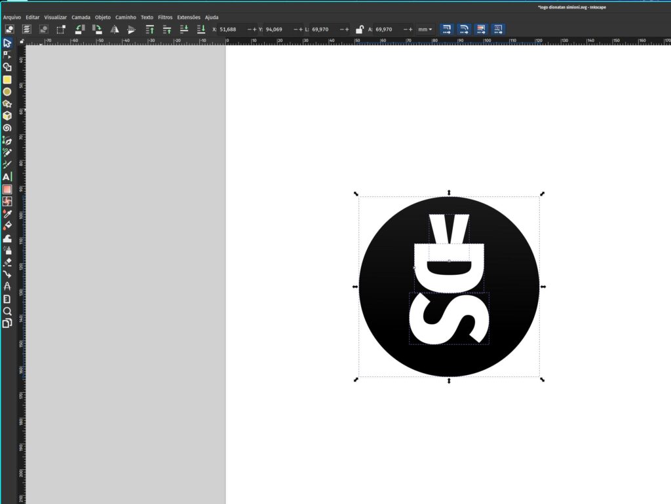Enable scaling stroke width with objects
Screen dimensions: 671x504
pos(446,29)
